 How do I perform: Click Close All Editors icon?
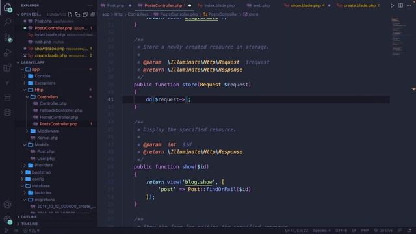[92, 14]
